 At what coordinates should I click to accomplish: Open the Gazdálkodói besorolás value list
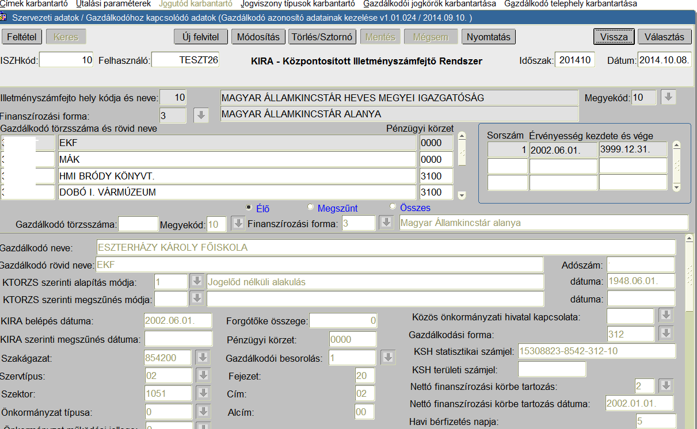tap(389, 358)
